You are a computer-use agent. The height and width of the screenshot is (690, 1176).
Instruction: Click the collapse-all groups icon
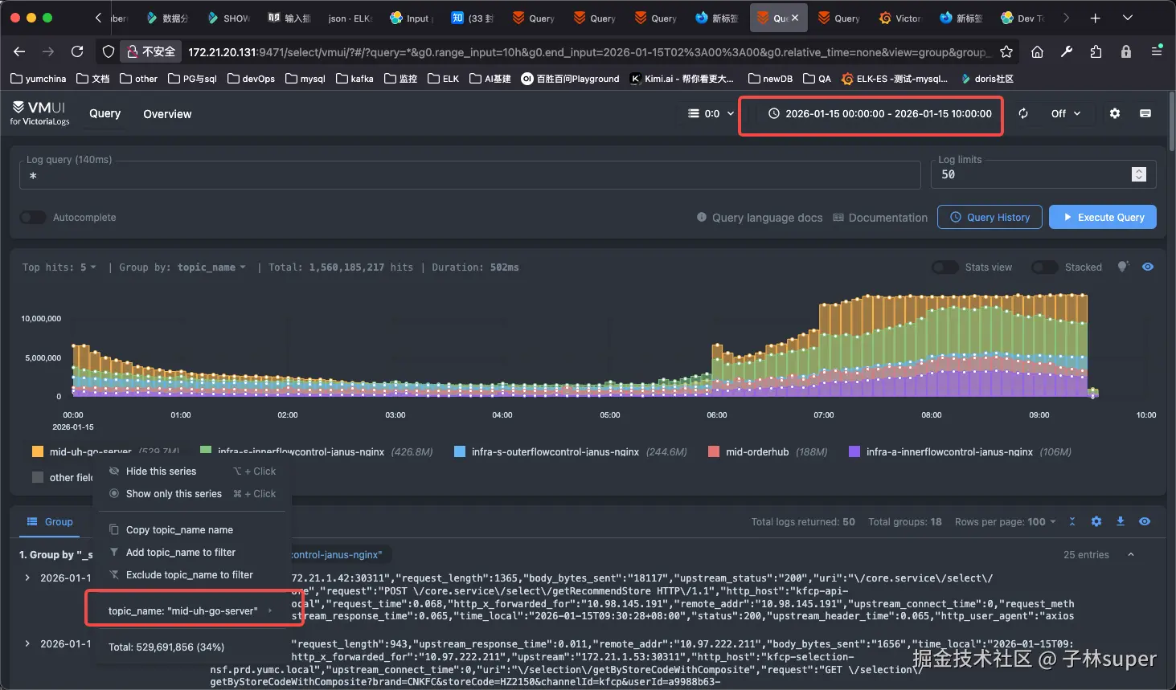click(1072, 522)
